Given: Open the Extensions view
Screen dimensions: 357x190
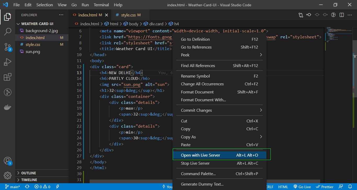Looking at the screenshot, I should pyautogui.click(x=8, y=77).
